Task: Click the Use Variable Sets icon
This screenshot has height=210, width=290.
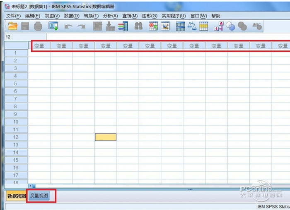Action: tap(230, 26)
